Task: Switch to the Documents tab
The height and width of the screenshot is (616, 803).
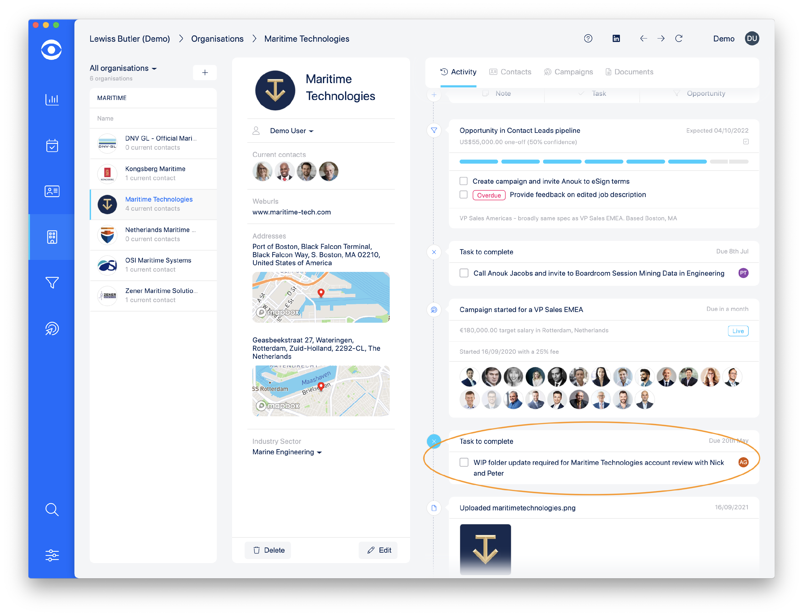Action: point(629,72)
